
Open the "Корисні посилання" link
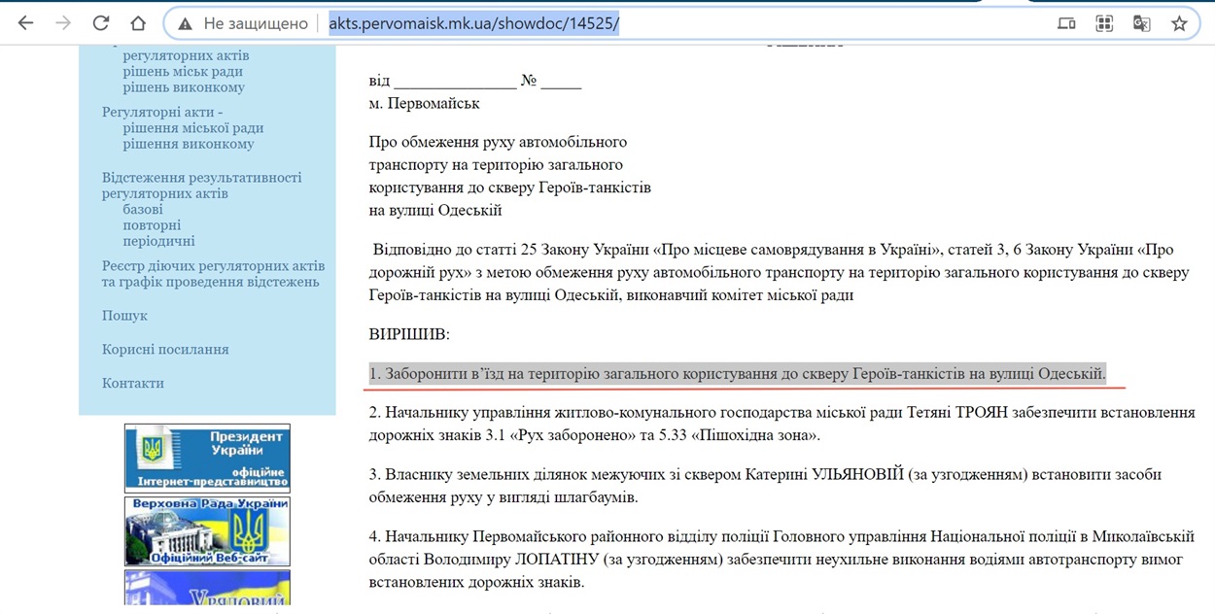[165, 349]
